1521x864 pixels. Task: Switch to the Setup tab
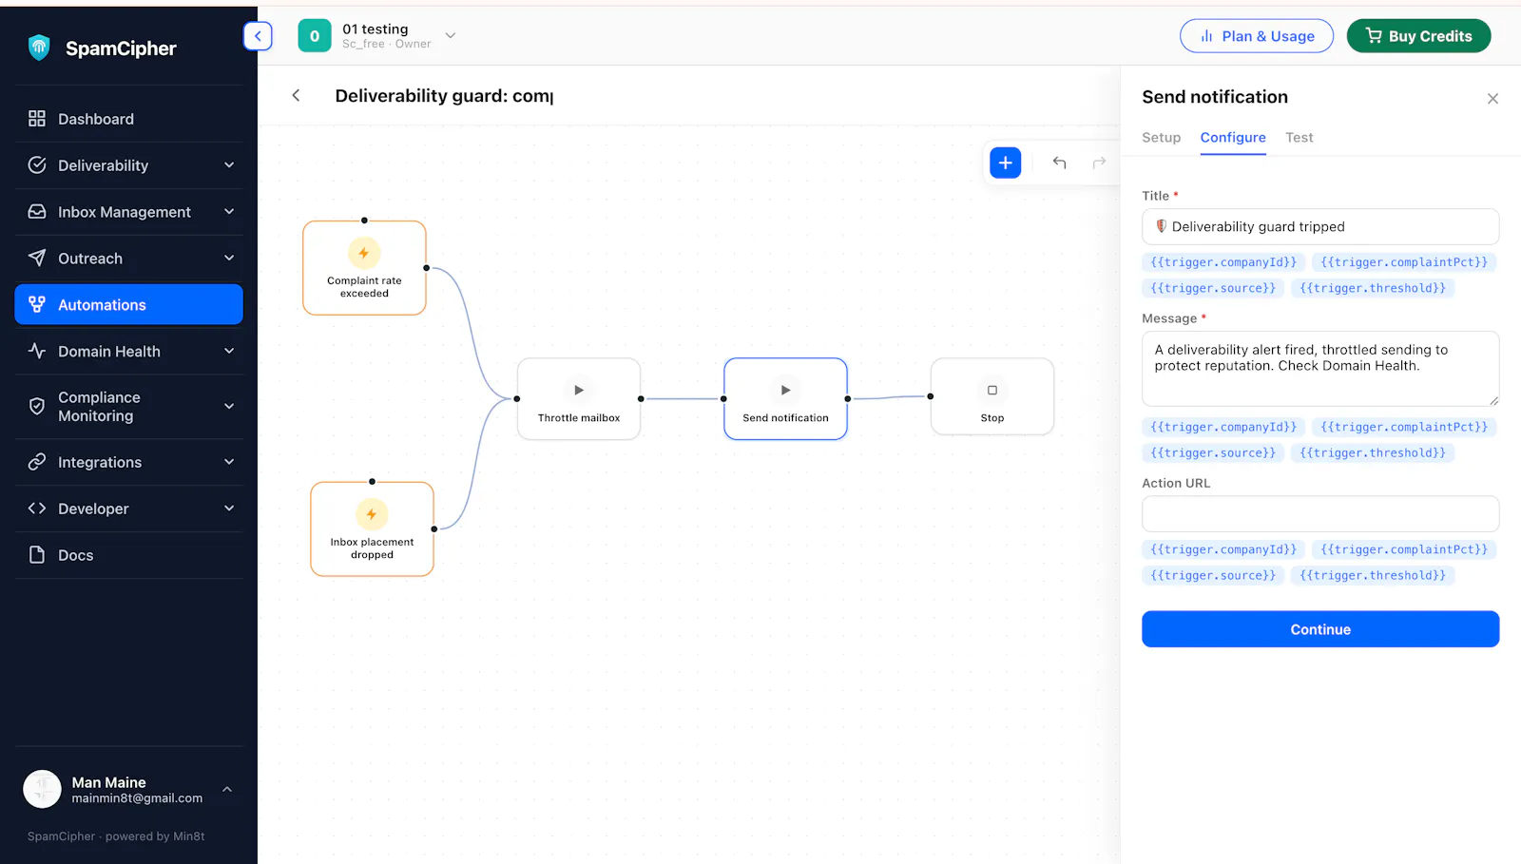(x=1161, y=138)
